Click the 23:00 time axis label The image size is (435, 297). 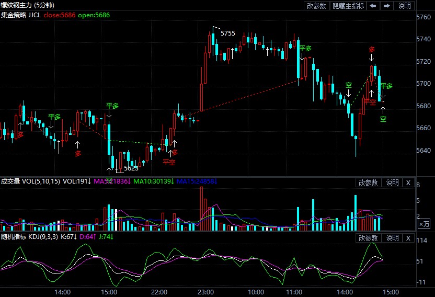(206, 292)
